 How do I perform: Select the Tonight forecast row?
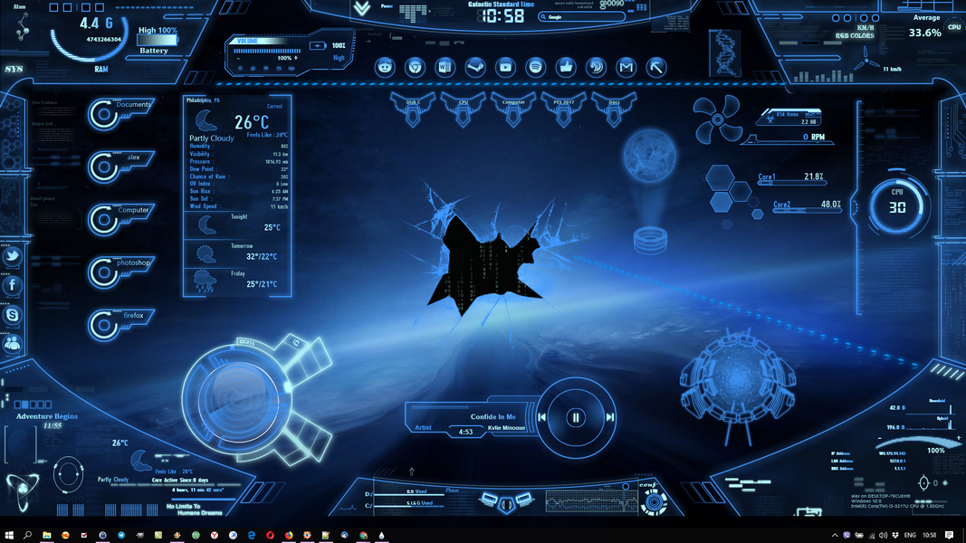tap(238, 224)
